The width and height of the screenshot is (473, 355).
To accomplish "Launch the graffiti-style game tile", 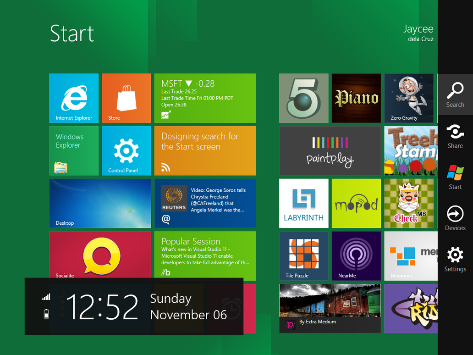I will click(x=411, y=308).
